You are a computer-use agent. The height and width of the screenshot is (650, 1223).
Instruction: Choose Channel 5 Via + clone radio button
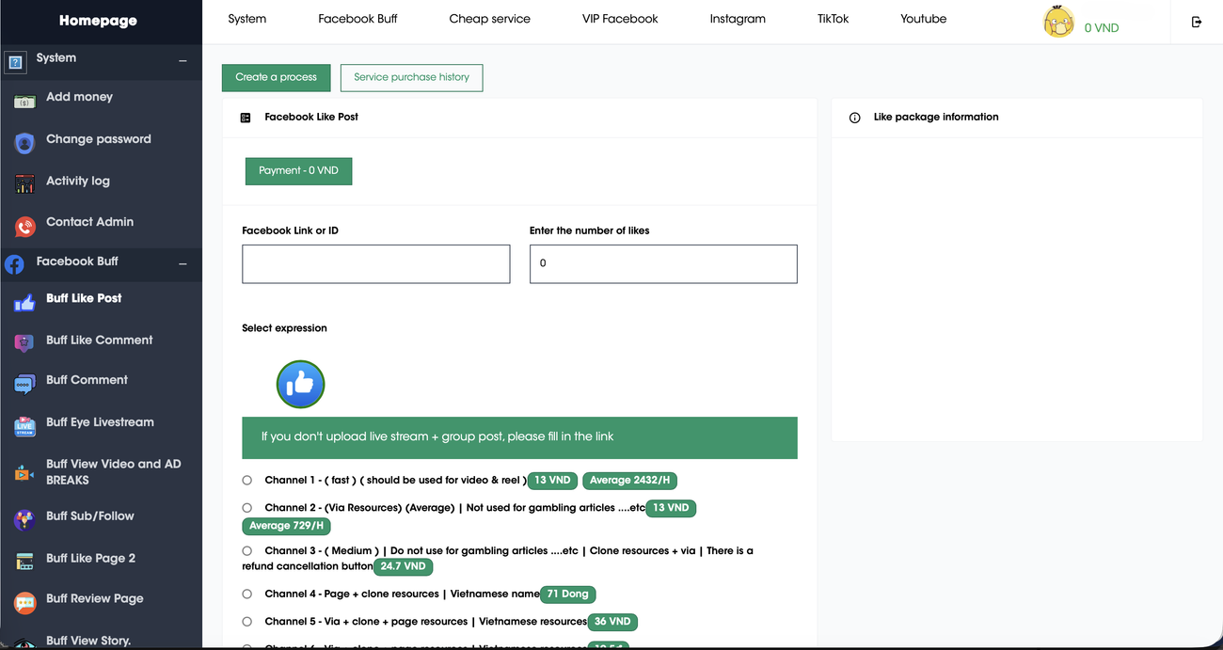click(x=247, y=621)
